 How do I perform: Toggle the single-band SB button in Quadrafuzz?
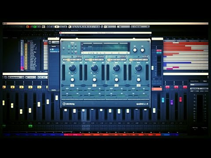tap(64, 49)
